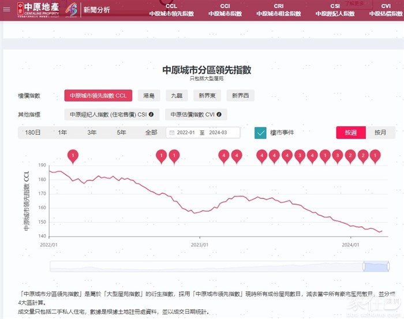Click the Centaline Property logo
The image size is (404, 319).
click(36, 10)
